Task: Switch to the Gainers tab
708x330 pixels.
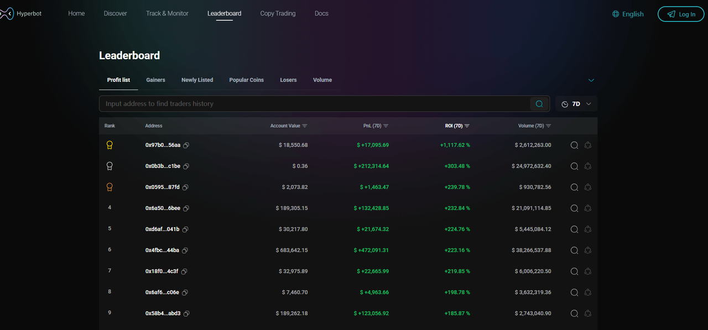Action: [x=155, y=80]
